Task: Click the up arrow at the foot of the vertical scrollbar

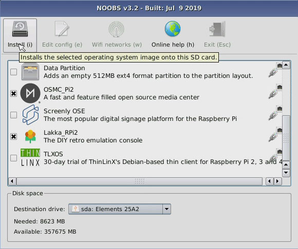Action: coord(286,164)
